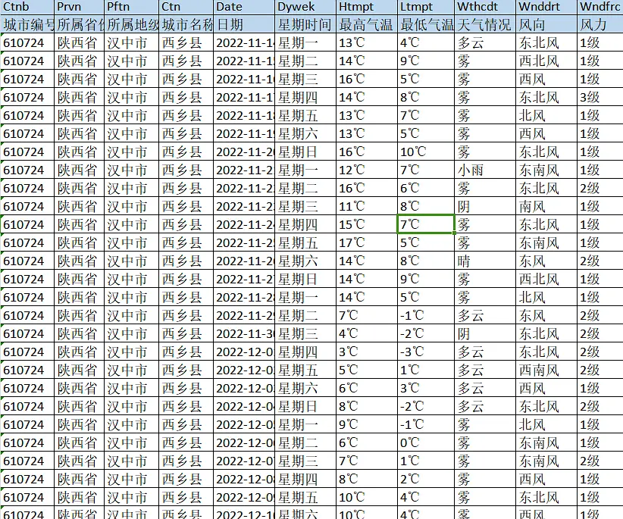Select the 城市编号 label cell
623x519 pixels.
tap(27, 24)
